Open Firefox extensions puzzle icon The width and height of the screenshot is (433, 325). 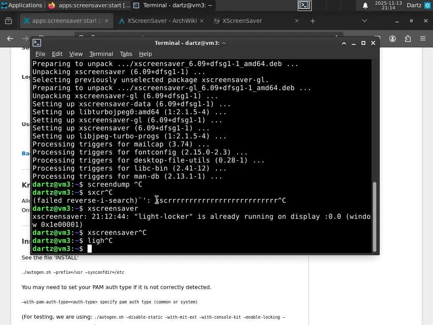coord(408,39)
